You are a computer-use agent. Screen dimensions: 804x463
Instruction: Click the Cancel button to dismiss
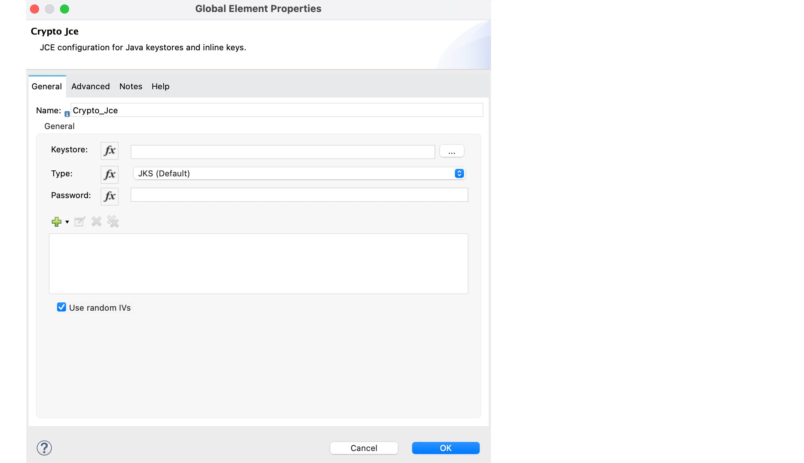tap(364, 448)
